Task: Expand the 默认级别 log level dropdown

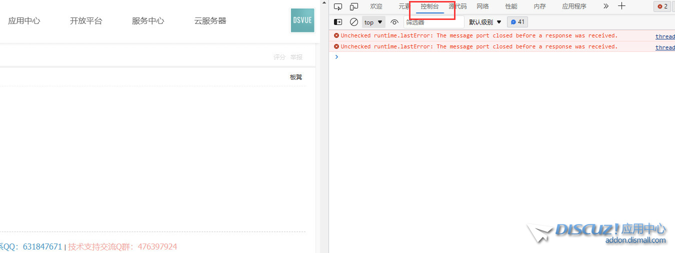Action: point(485,22)
